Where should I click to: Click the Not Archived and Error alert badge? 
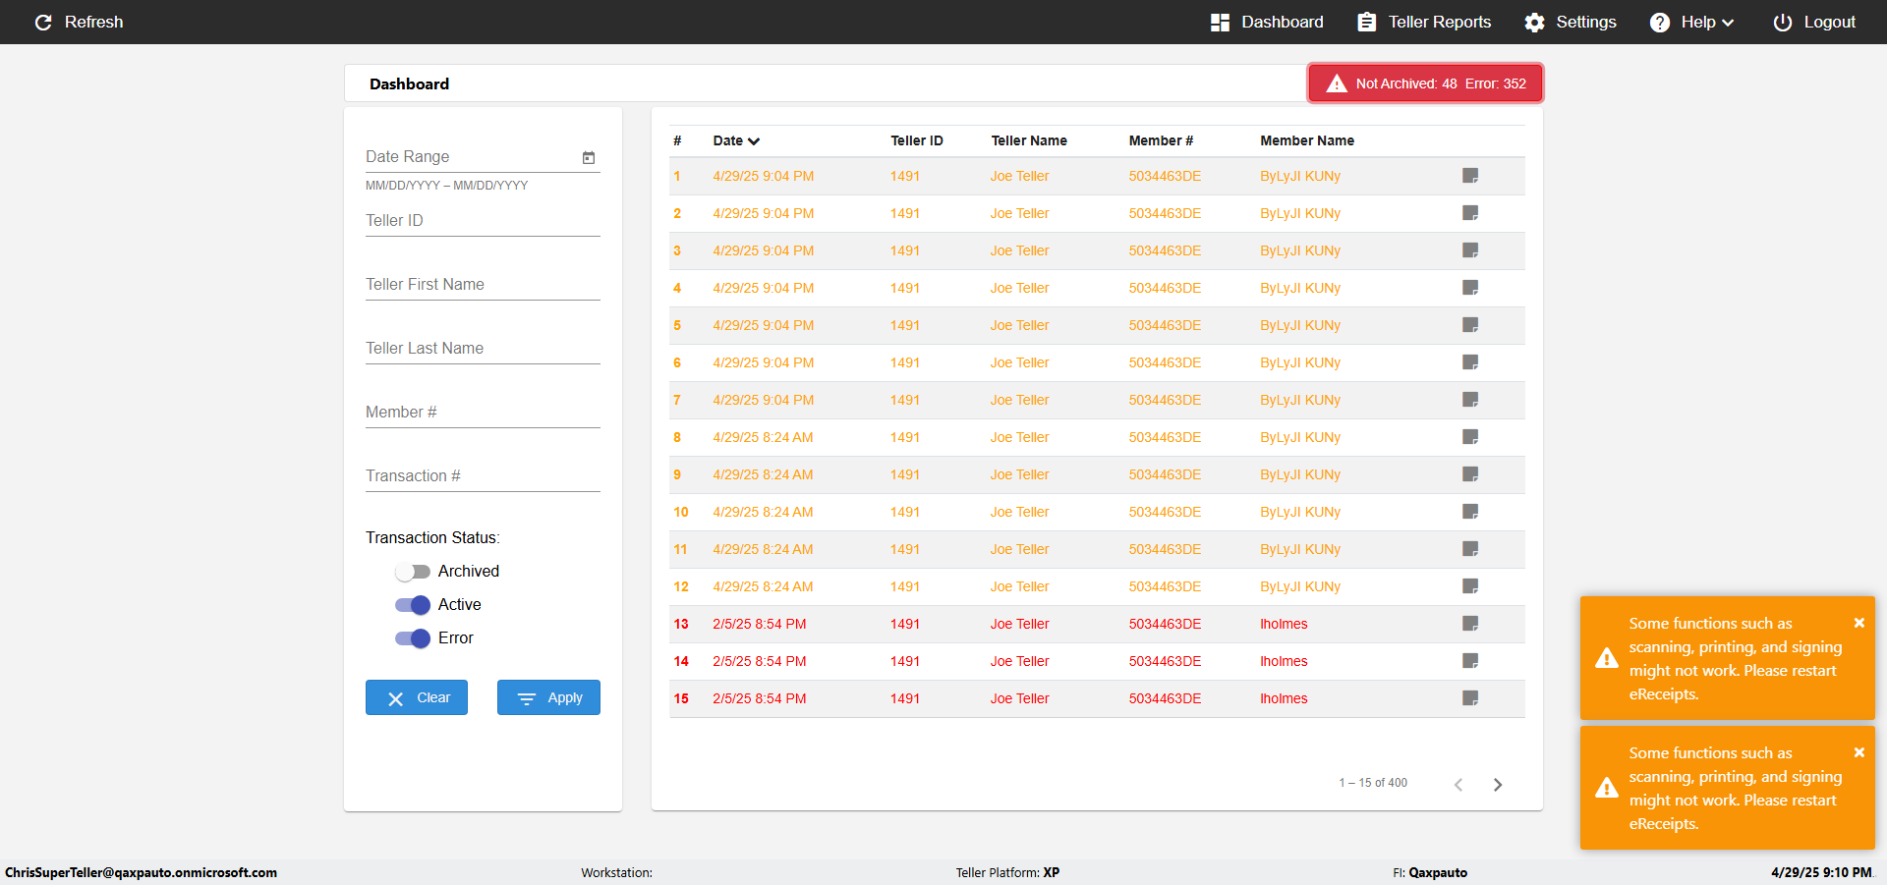[x=1425, y=83]
